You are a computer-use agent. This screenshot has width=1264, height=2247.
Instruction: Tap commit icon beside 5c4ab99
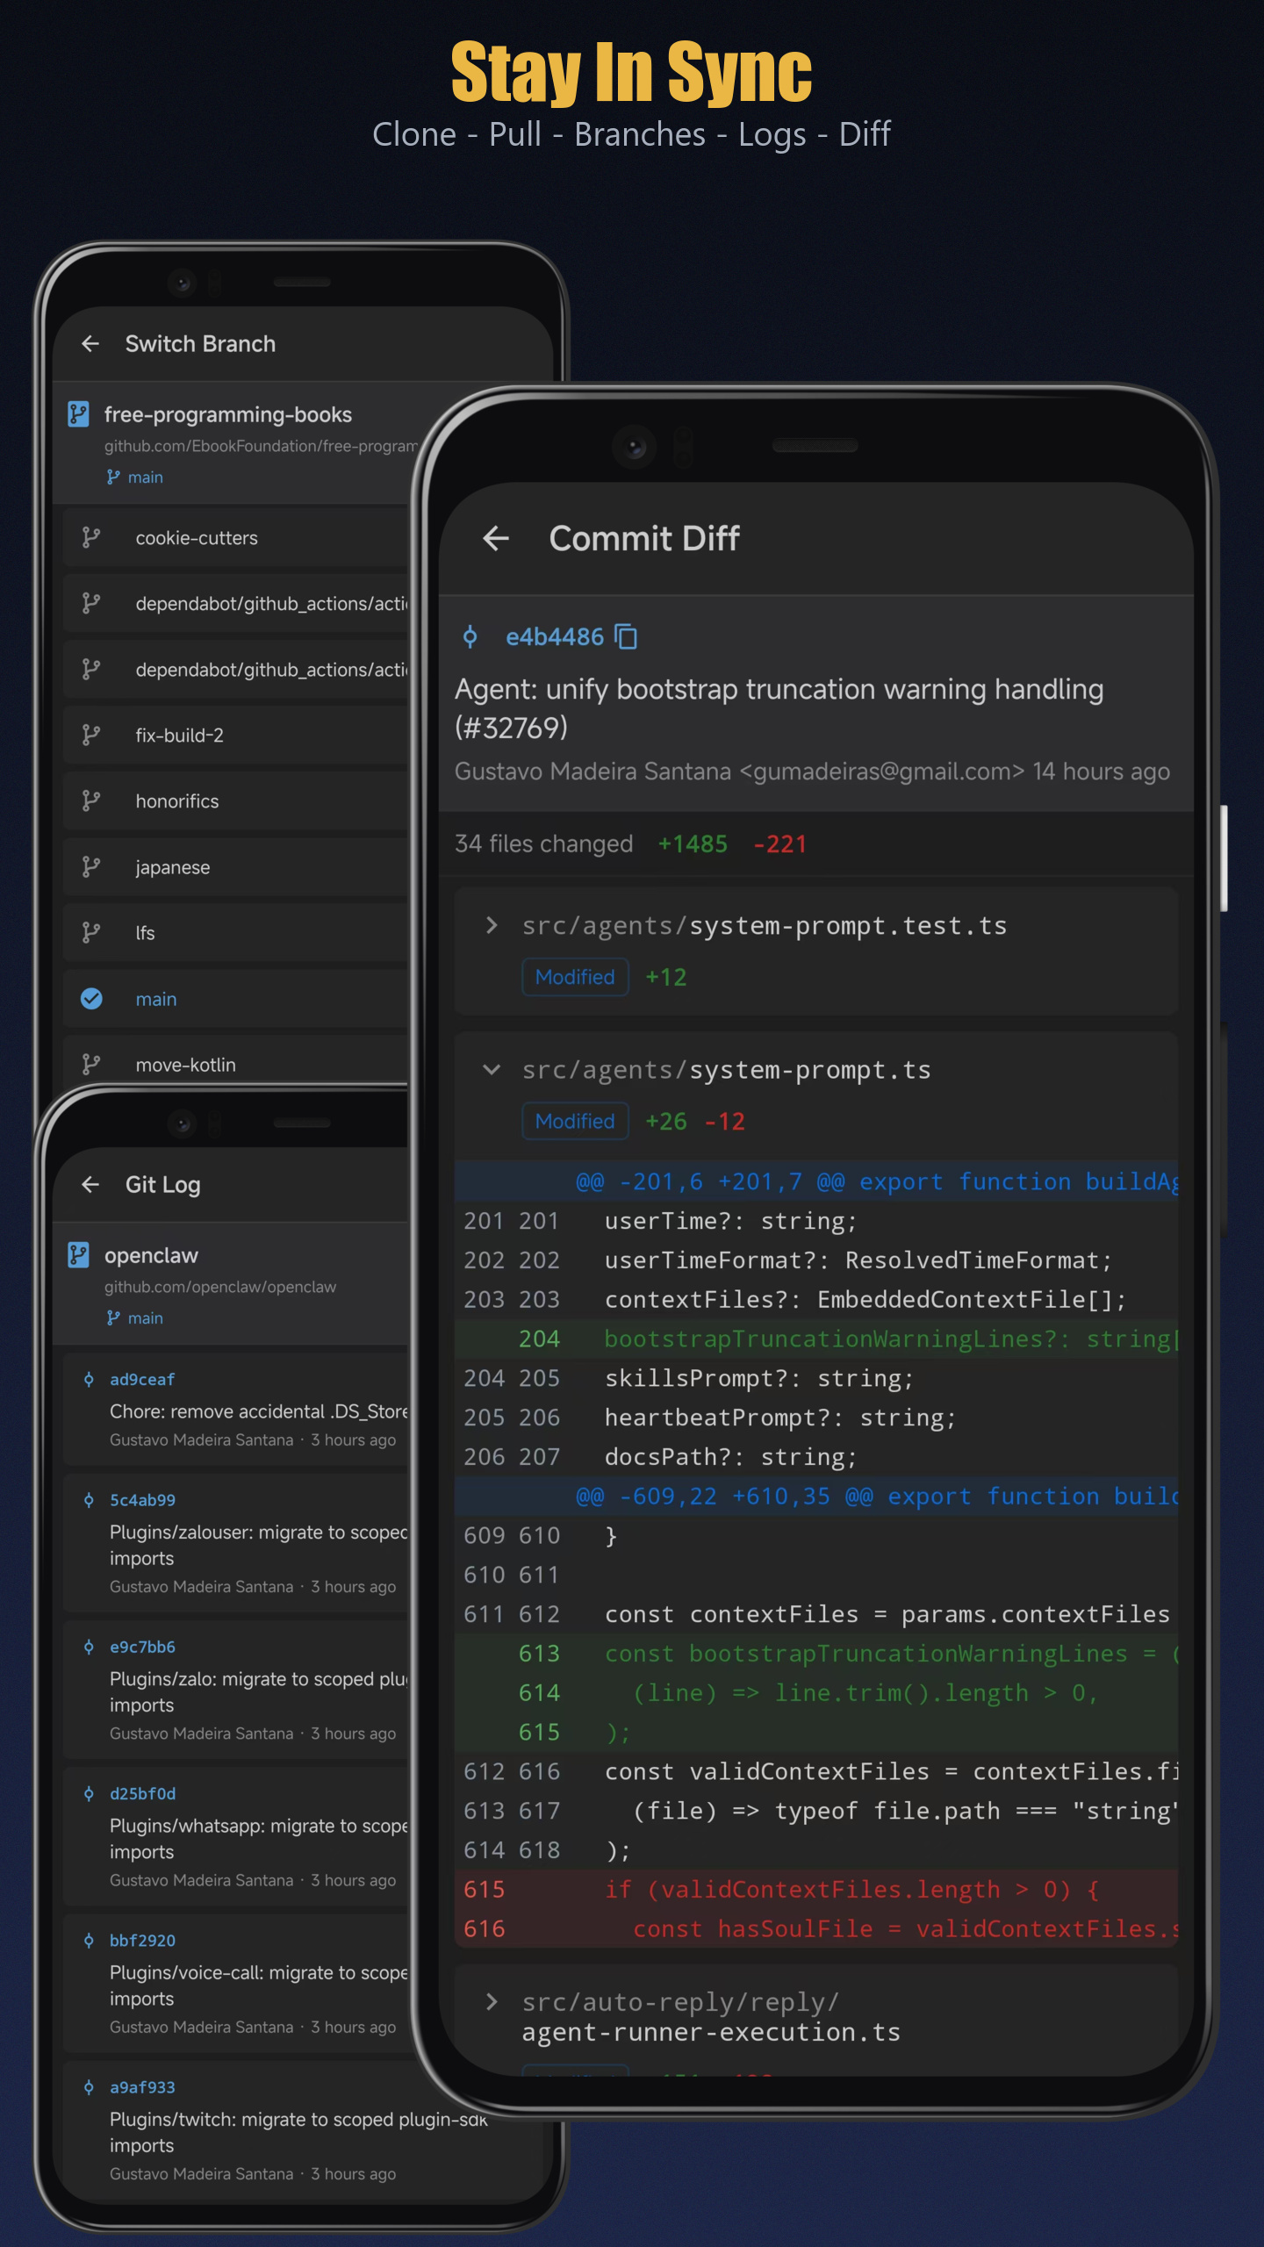pos(89,1500)
